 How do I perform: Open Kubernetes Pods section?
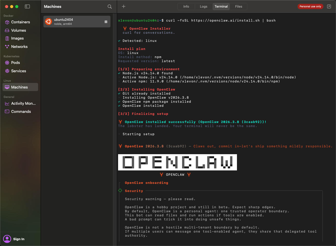coord(20,63)
